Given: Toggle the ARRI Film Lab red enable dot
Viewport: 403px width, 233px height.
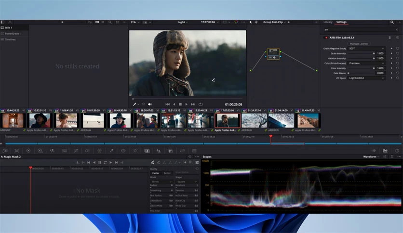Looking at the screenshot, I should coord(326,38).
